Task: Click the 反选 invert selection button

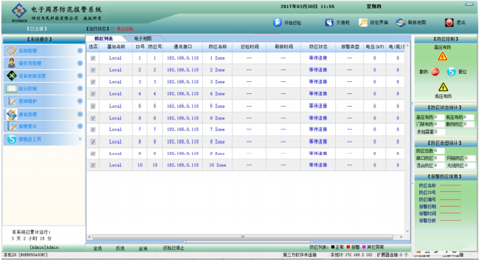Action: (120, 248)
